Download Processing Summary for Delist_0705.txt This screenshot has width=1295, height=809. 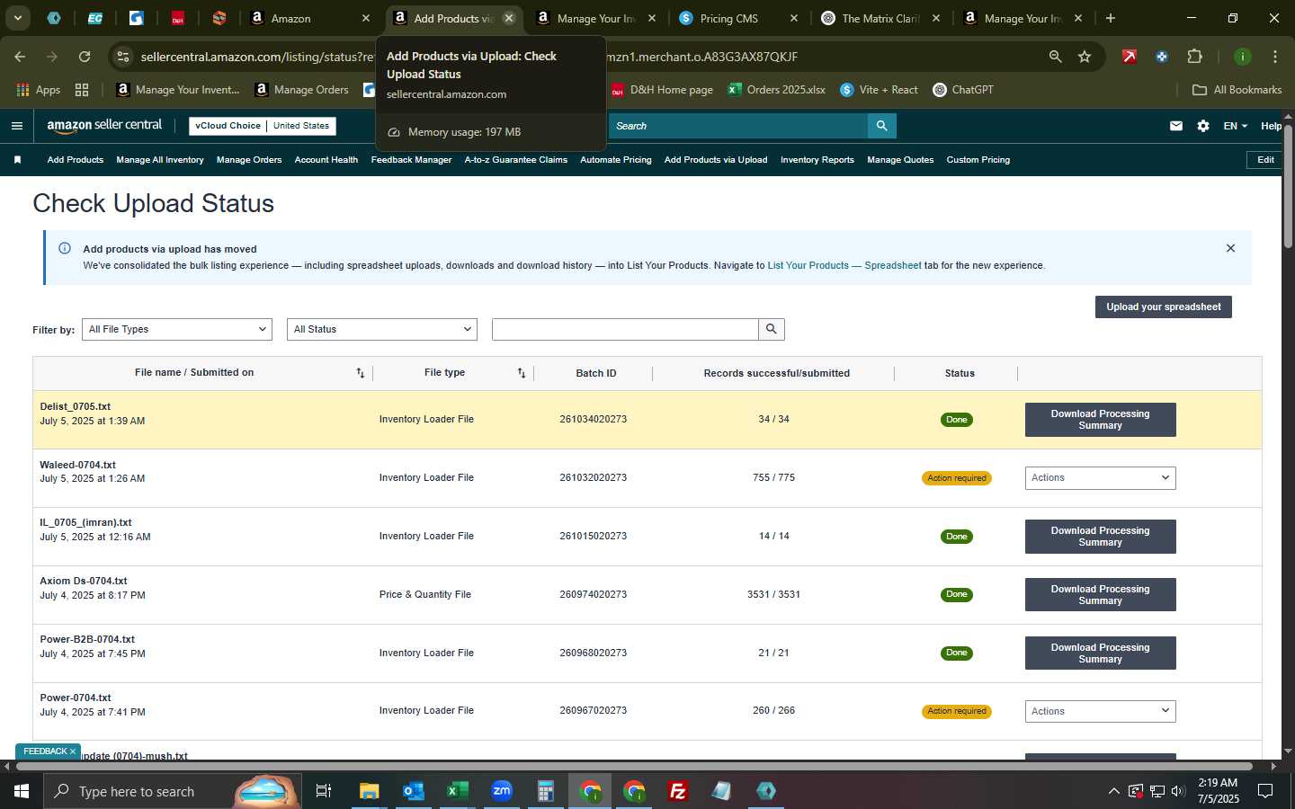1100,420
